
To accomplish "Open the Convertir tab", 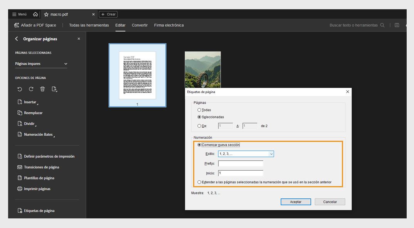I will [x=140, y=25].
